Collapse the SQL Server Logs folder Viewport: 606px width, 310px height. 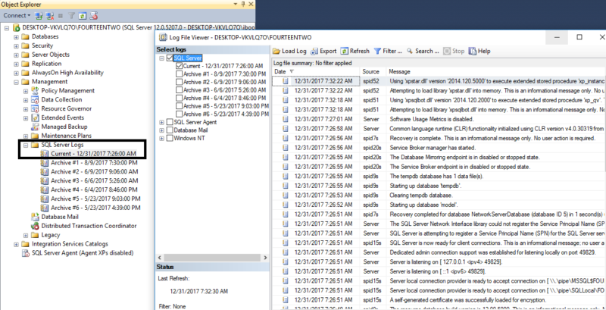tap(26, 145)
